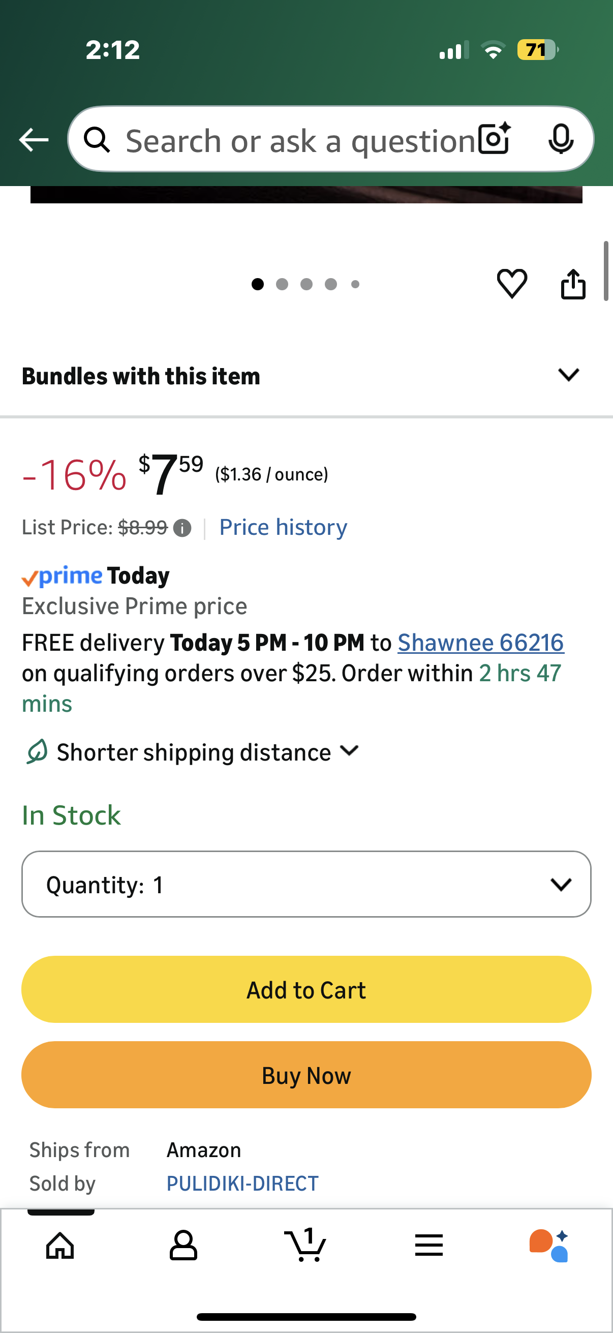Open camera lens search icon

(x=494, y=139)
